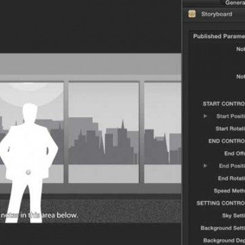
Task: Click the SETTING CONTROLS section heading
Action: click(220, 203)
